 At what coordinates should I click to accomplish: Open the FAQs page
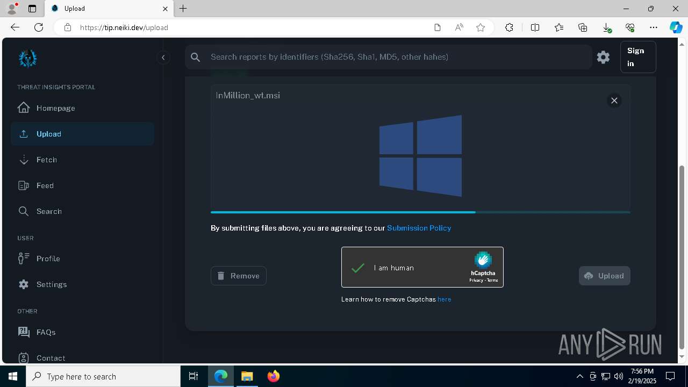click(x=82, y=332)
